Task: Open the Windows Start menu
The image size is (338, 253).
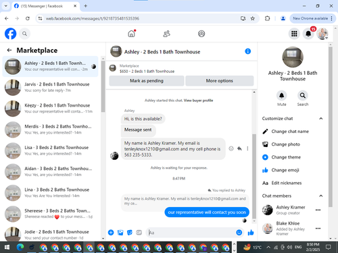Action: [x=7, y=248]
